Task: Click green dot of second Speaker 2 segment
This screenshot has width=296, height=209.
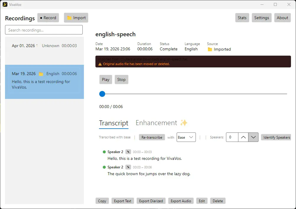Action: tap(104, 167)
